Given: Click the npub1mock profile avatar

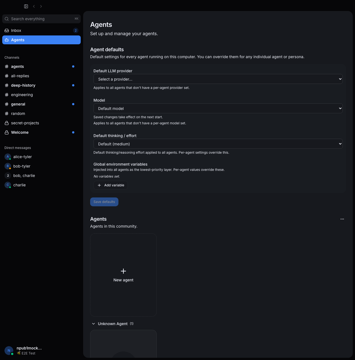Looking at the screenshot, I should click(9, 351).
